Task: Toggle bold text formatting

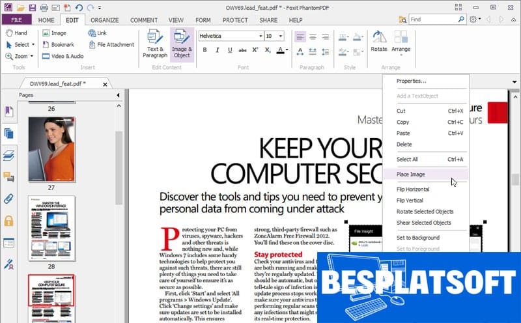Action: tap(205, 50)
